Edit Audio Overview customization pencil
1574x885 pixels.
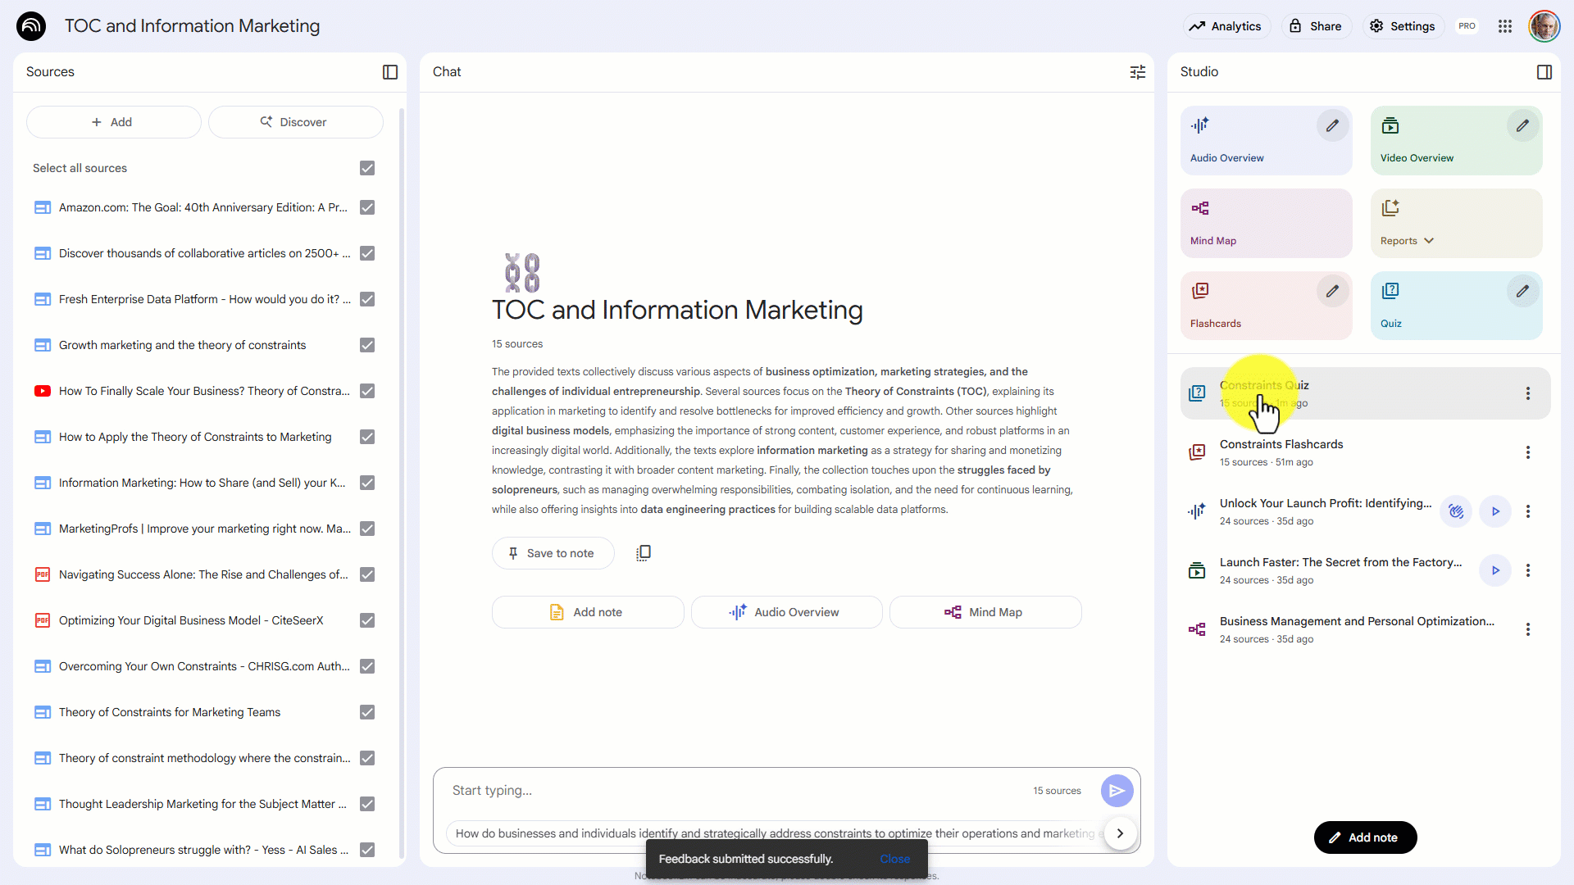(x=1332, y=126)
